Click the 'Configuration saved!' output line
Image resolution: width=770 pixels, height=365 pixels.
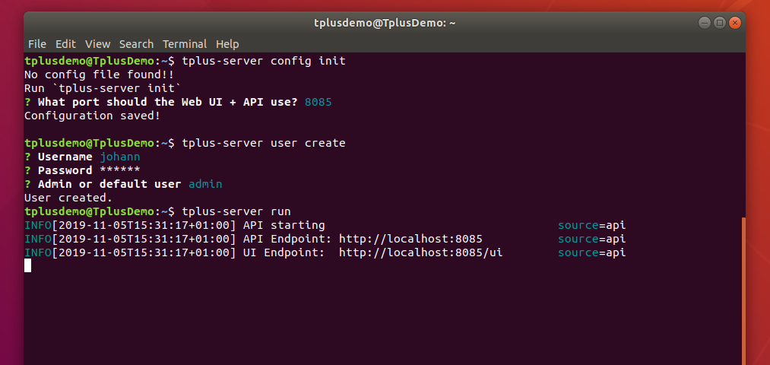(92, 116)
